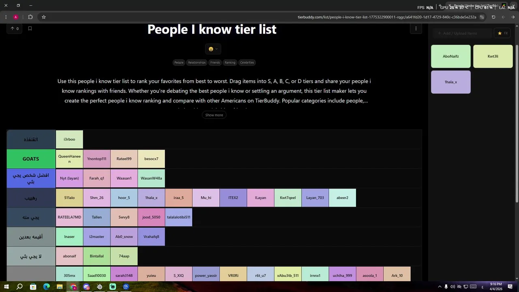The height and width of the screenshot is (292, 519).
Task: Select the People tag
Action: click(x=179, y=62)
